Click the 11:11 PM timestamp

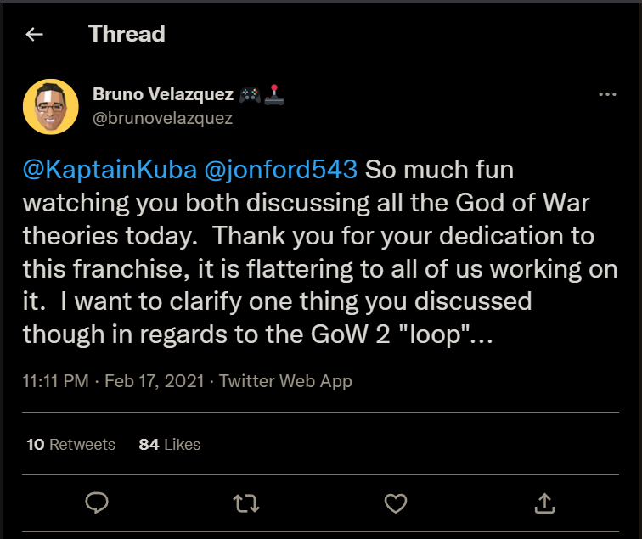click(x=56, y=381)
